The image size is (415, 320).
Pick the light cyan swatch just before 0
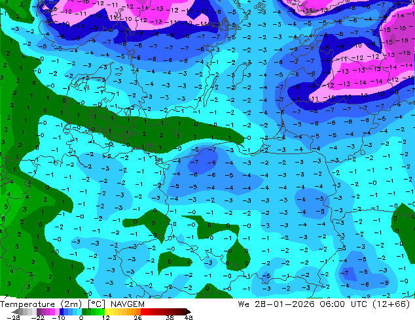coord(79,312)
